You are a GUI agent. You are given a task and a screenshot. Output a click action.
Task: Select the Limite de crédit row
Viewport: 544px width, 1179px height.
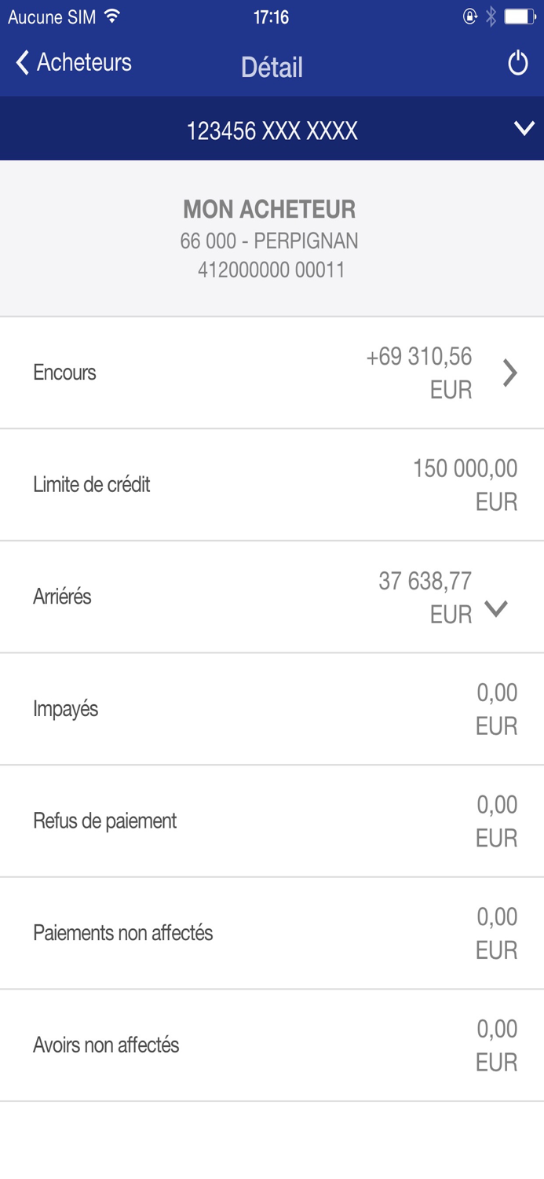(x=272, y=484)
